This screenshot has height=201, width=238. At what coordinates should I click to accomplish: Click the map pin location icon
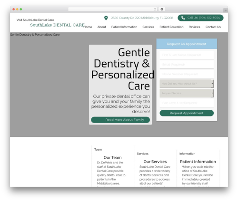(106, 18)
